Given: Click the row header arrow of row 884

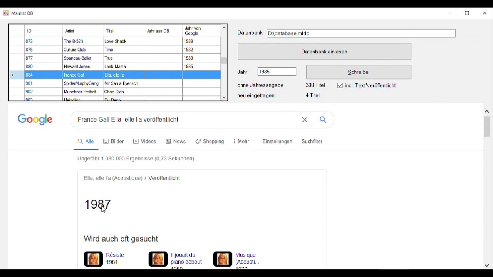Looking at the screenshot, I should pos(17,75).
